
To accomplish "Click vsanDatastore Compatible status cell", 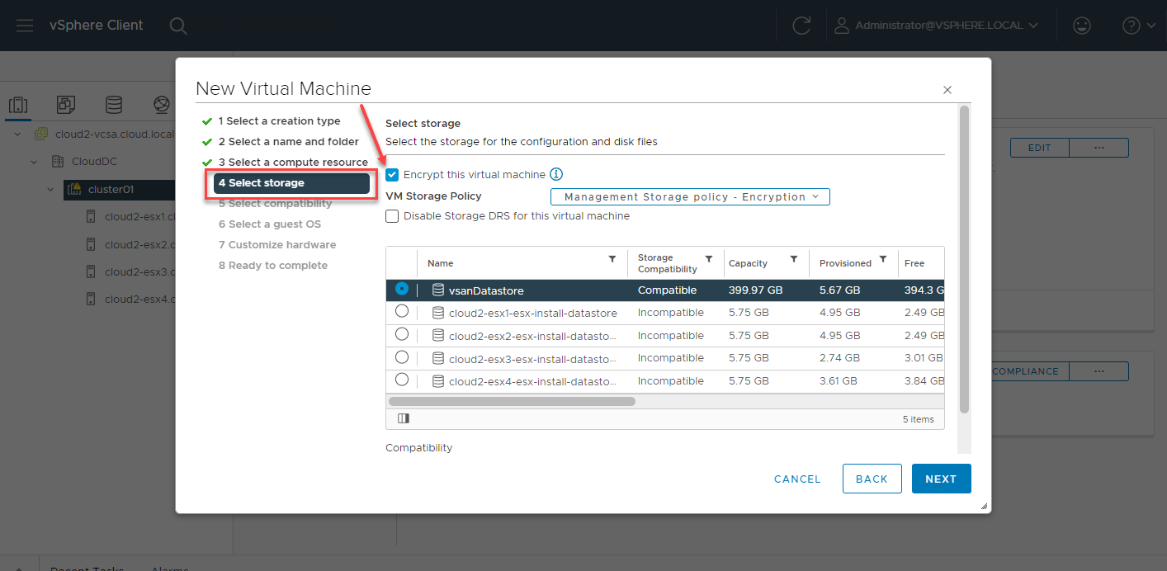I will (667, 290).
